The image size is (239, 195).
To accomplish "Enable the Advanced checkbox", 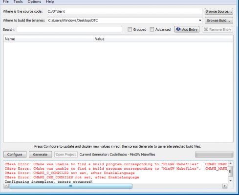I will [x=152, y=29].
